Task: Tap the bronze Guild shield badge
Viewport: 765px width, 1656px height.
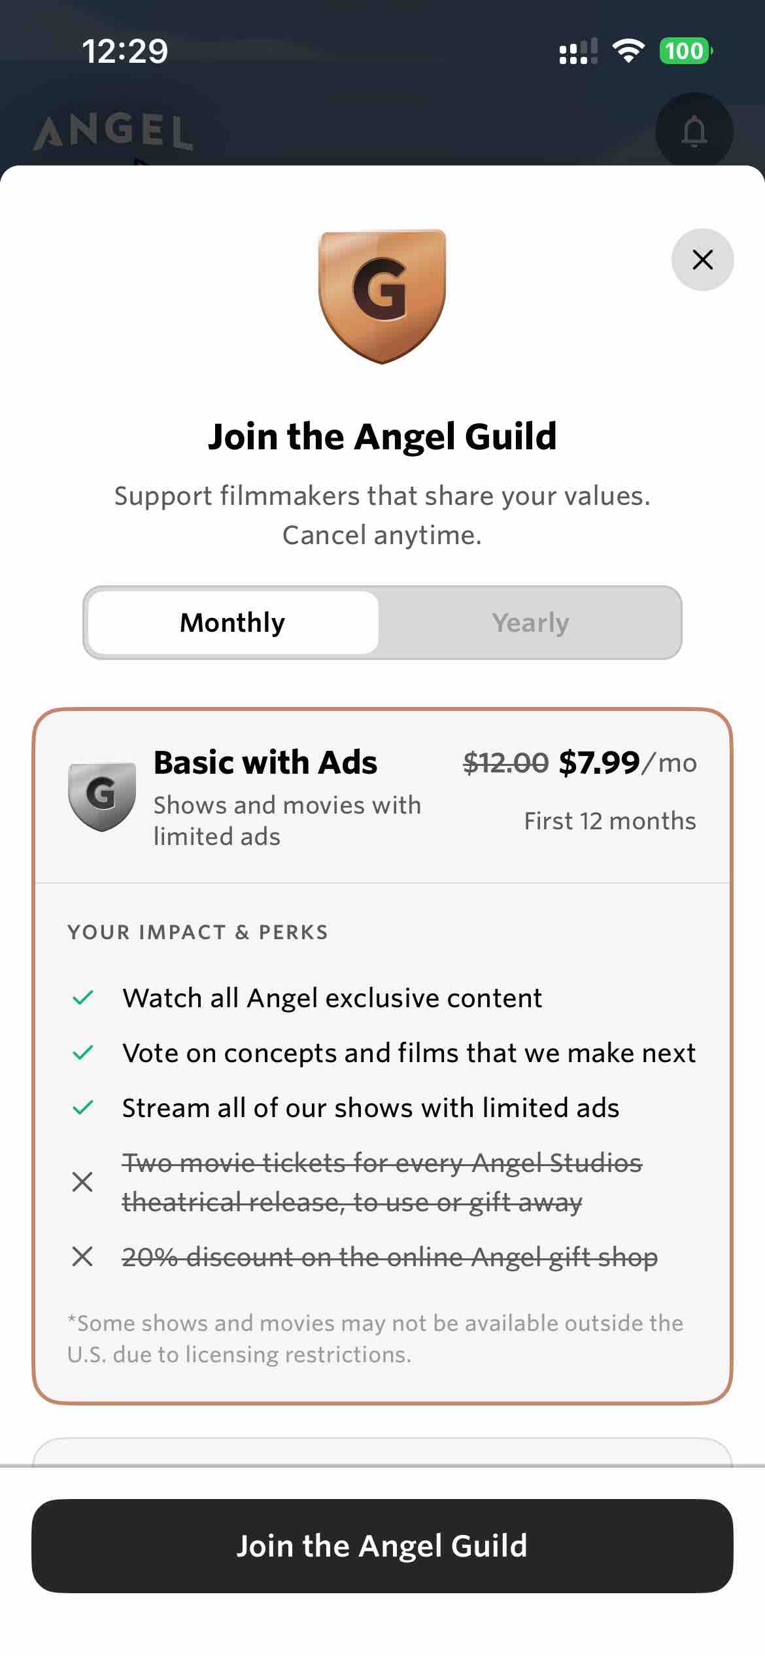Action: pos(382,296)
